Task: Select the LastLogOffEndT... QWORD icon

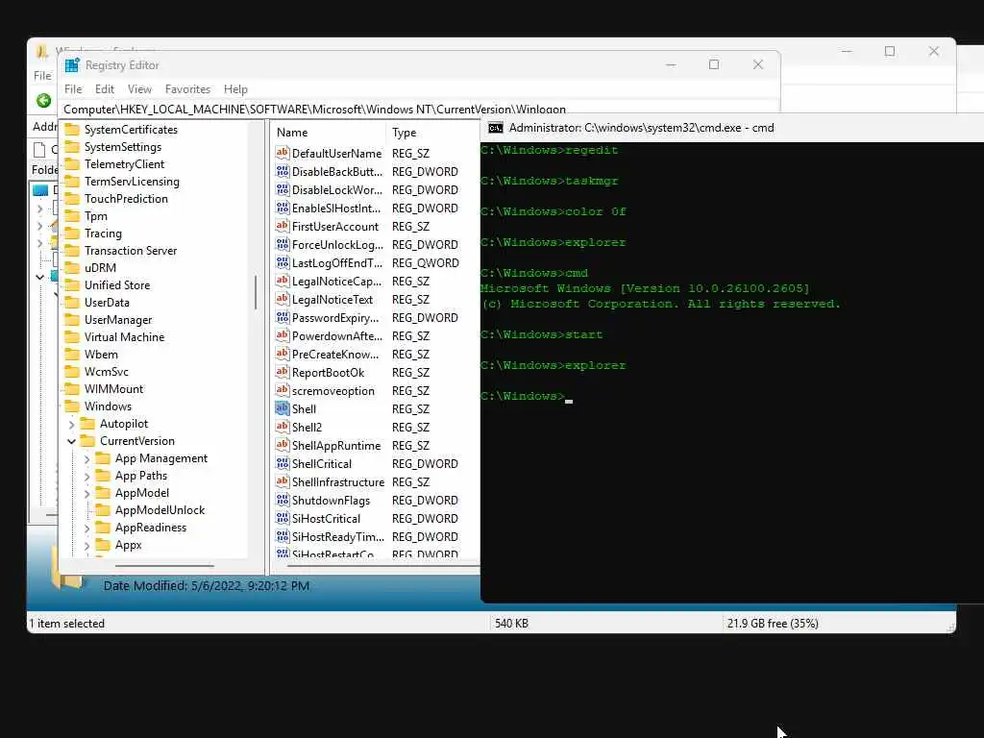Action: click(x=283, y=262)
